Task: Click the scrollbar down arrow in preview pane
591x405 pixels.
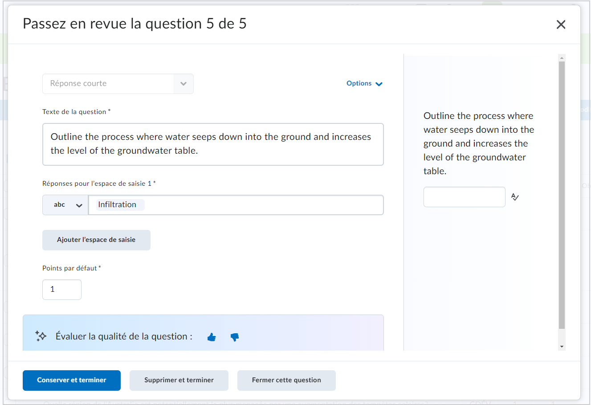Action: 562,347
